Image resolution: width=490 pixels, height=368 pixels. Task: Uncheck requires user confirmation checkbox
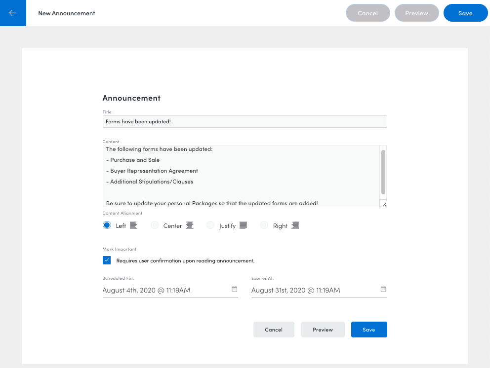pos(107,260)
